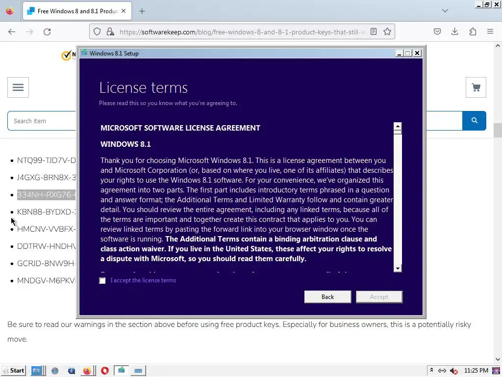Click the Windows 8.1 Setup title icon
The width and height of the screenshot is (502, 377).
click(x=84, y=53)
